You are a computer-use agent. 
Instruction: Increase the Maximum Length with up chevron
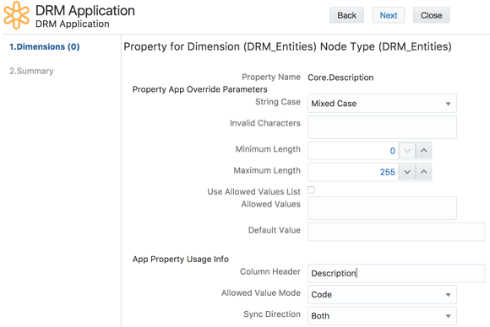[424, 172]
